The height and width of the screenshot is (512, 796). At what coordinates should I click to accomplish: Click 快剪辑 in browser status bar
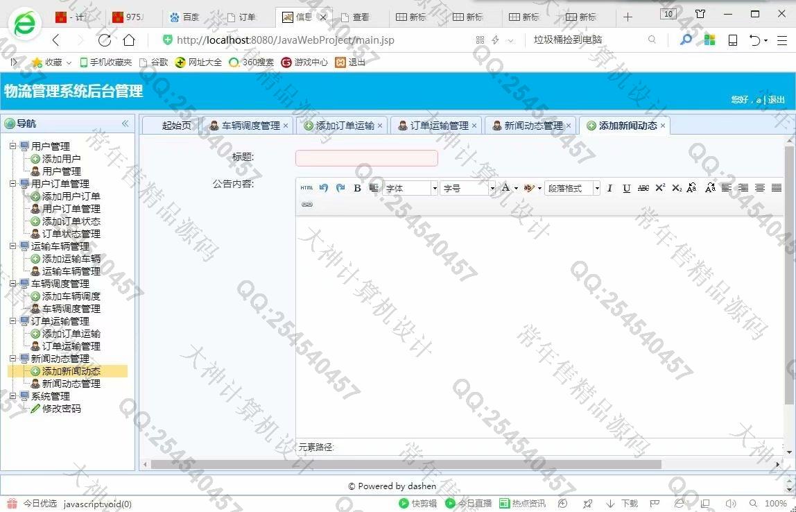click(418, 504)
